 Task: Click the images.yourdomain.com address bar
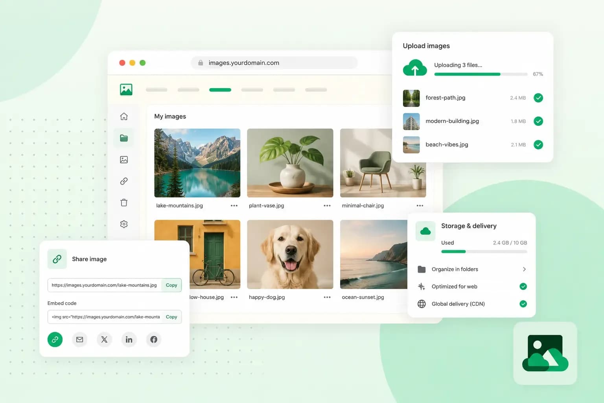(x=274, y=63)
